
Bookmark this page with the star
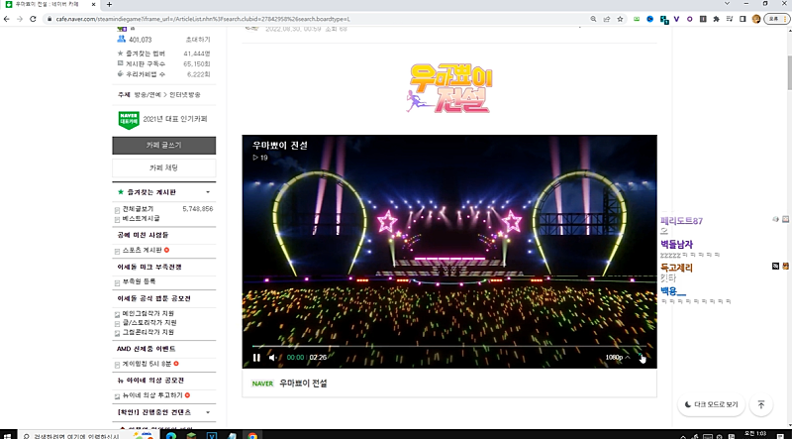pos(620,19)
